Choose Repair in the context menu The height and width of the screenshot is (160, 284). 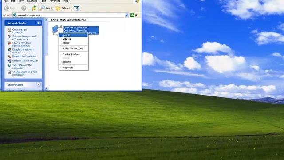73,43
